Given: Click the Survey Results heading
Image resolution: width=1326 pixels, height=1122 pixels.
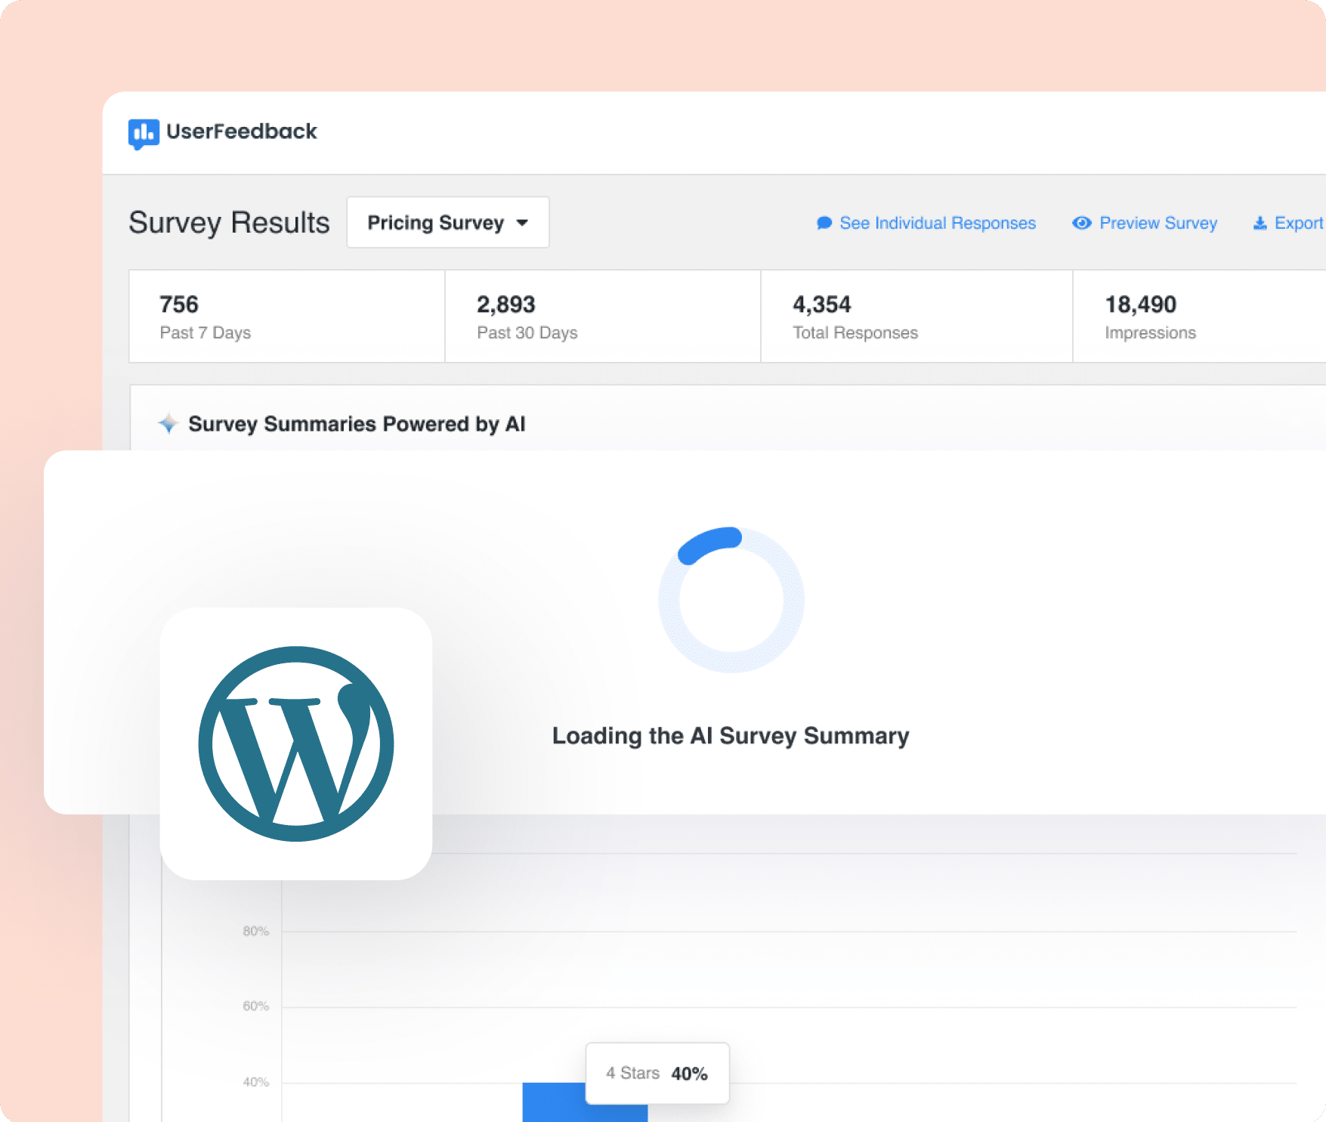Looking at the screenshot, I should click(x=229, y=223).
